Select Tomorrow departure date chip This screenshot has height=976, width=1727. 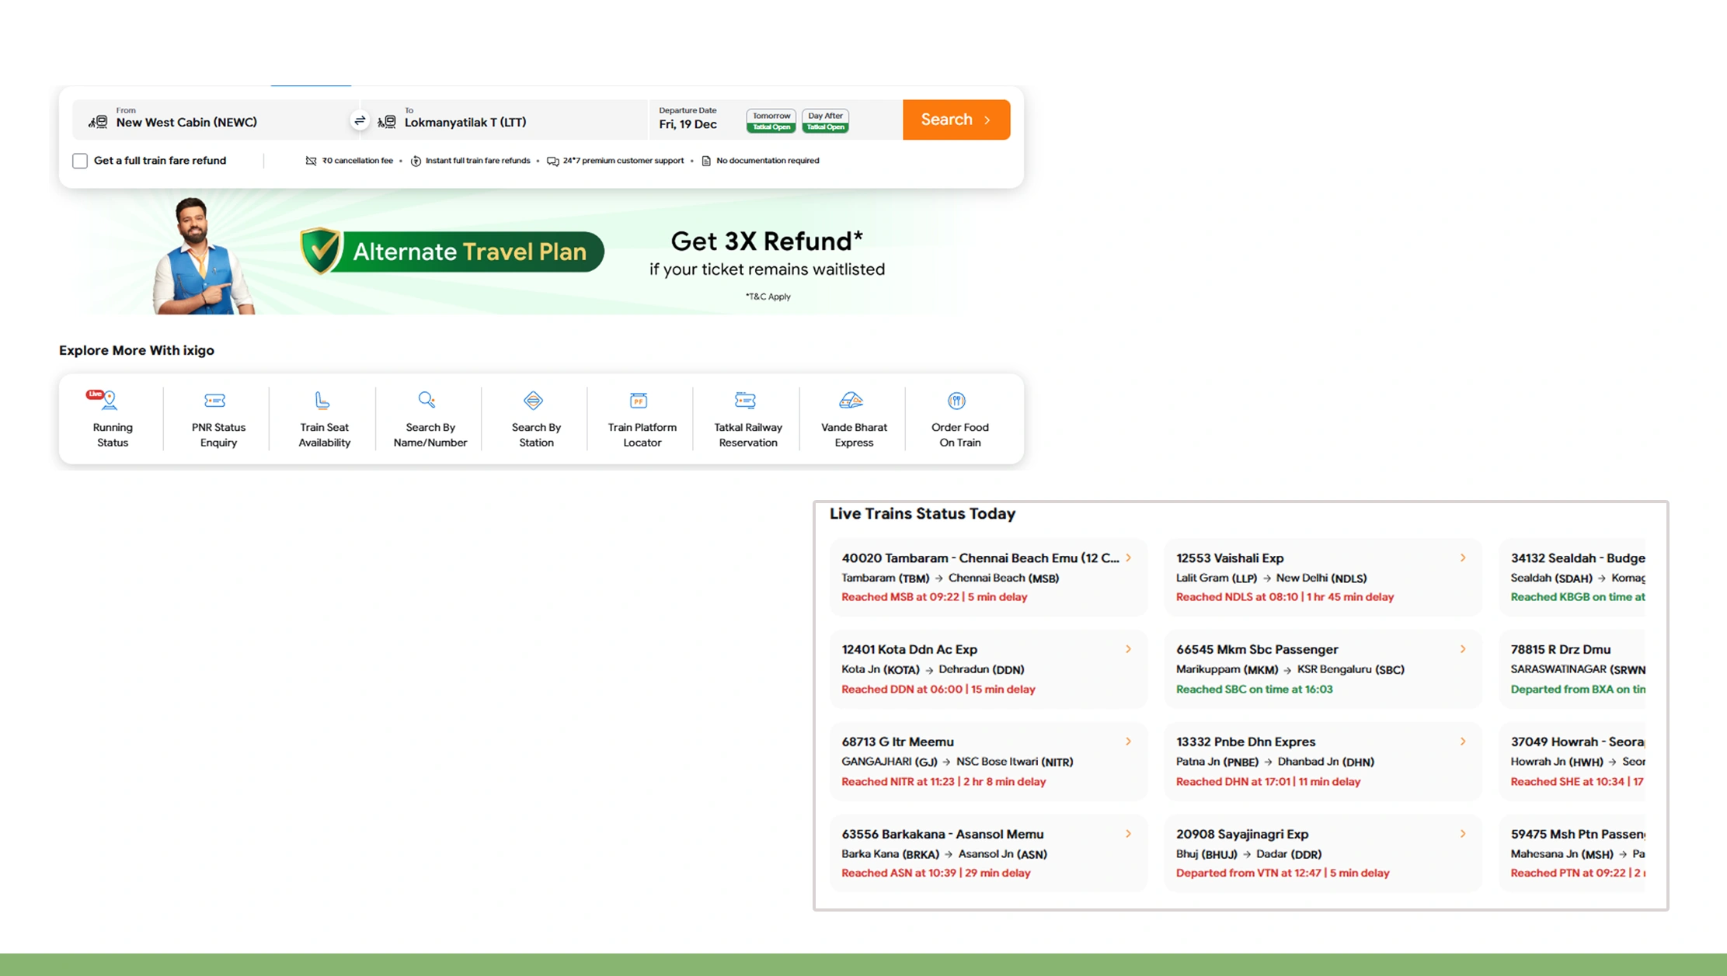(771, 120)
